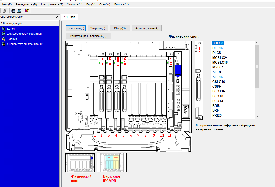Image resolution: width=275 pixels, height=187 pixels.
Task: Select LCOT16 in the card list
Action: pos(218,91)
